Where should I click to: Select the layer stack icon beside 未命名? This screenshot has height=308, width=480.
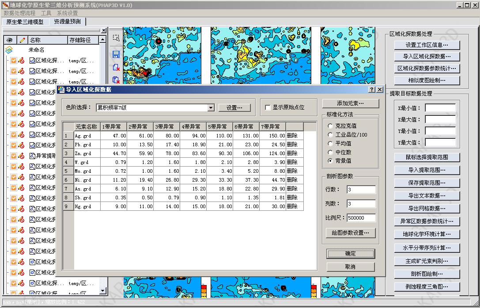click(9, 49)
